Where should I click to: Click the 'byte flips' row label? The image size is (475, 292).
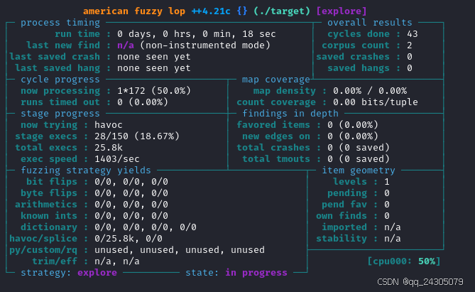[49, 193]
